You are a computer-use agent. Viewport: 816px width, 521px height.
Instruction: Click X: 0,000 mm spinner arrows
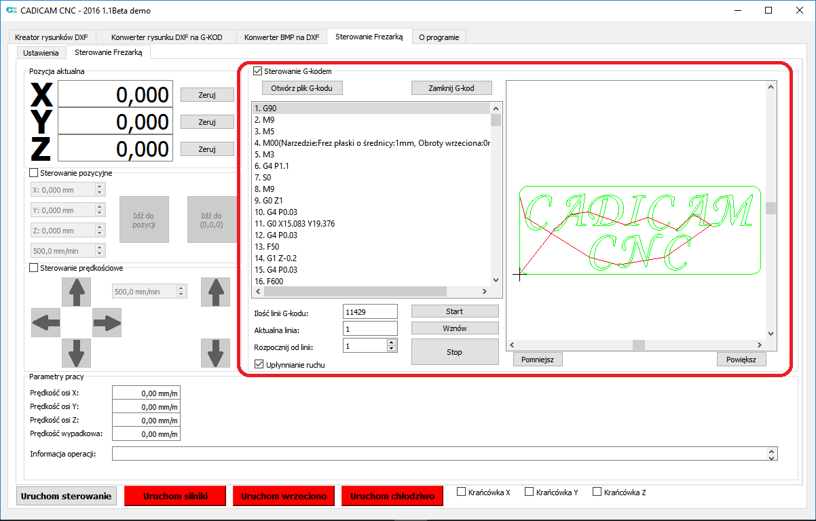(100, 190)
